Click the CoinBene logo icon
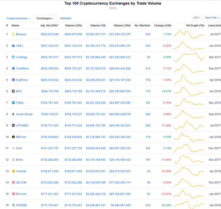The height and width of the screenshot is (209, 221). point(13,69)
